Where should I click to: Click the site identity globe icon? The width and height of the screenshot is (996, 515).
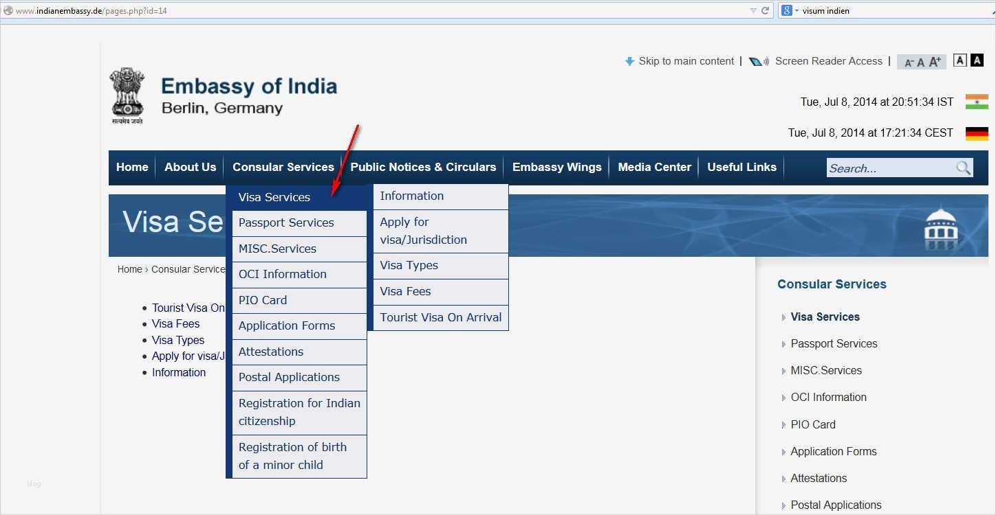(x=8, y=10)
